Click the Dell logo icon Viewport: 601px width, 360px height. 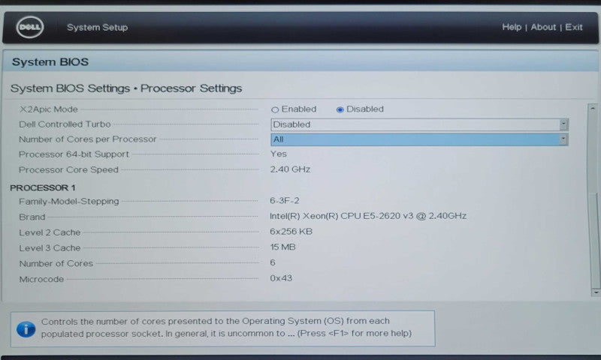coord(29,27)
